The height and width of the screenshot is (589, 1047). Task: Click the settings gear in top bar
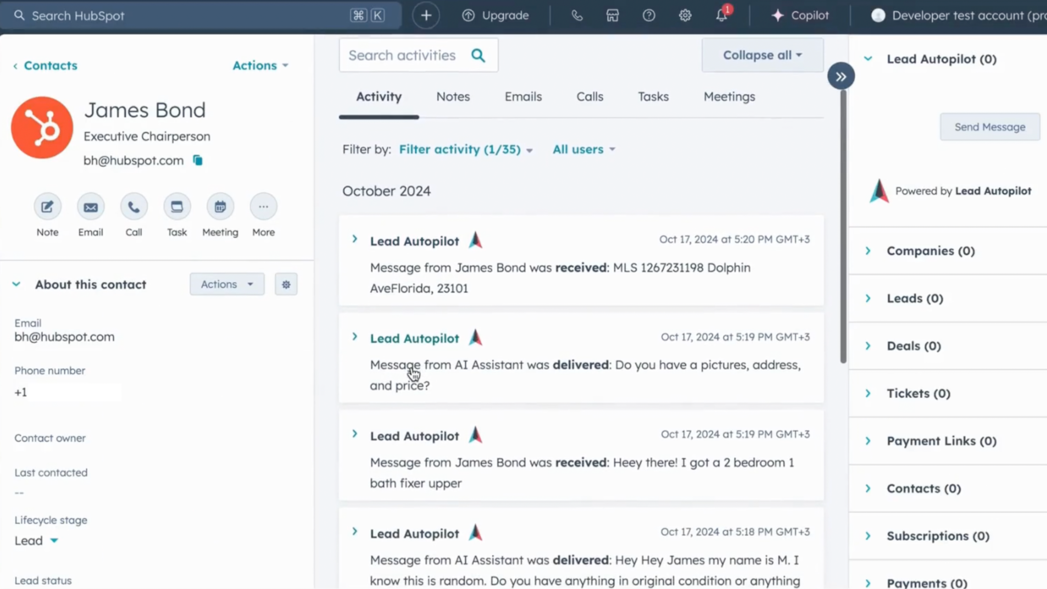(685, 15)
